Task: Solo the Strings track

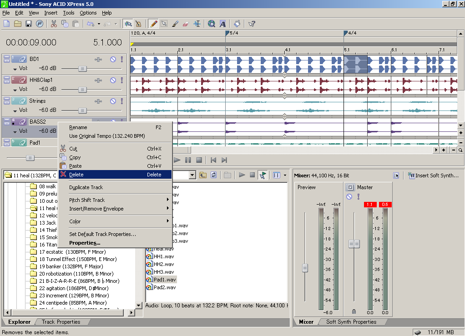Action: coord(121,101)
